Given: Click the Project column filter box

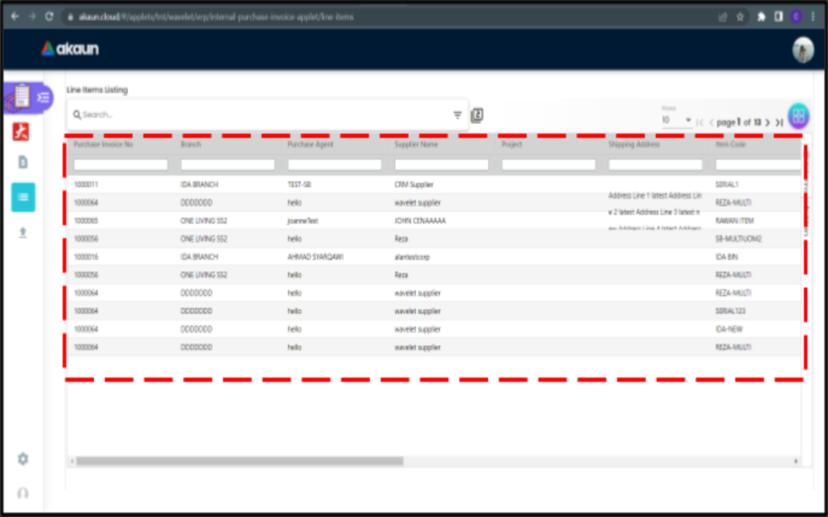Looking at the screenshot, I should tap(549, 165).
